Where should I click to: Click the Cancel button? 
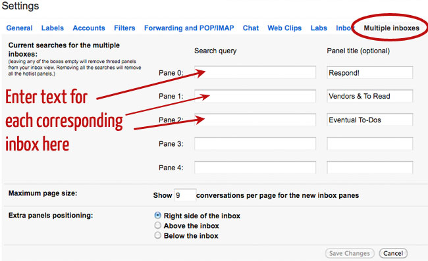click(x=393, y=253)
